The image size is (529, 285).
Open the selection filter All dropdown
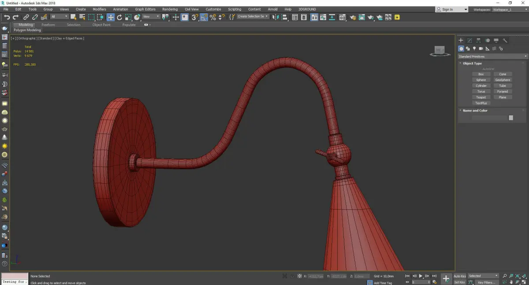pos(59,17)
